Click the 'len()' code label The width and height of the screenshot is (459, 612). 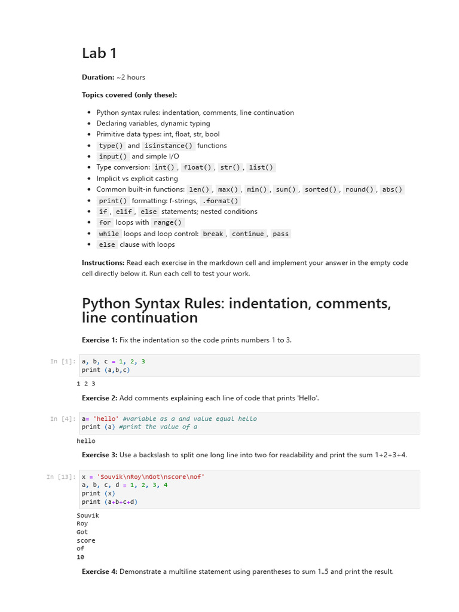point(199,189)
